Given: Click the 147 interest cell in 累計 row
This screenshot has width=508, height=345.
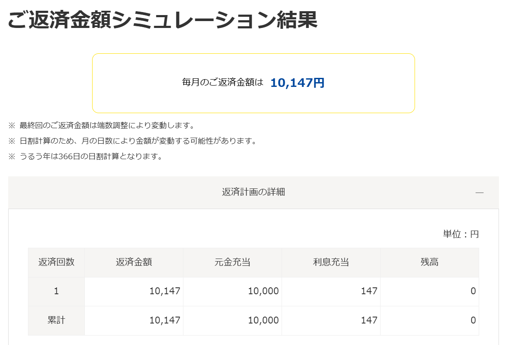Looking at the screenshot, I should click(x=331, y=321).
